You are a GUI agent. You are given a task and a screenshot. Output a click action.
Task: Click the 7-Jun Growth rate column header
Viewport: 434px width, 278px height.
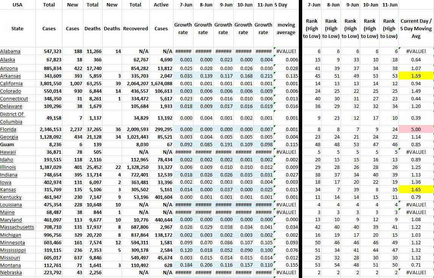pyautogui.click(x=183, y=27)
